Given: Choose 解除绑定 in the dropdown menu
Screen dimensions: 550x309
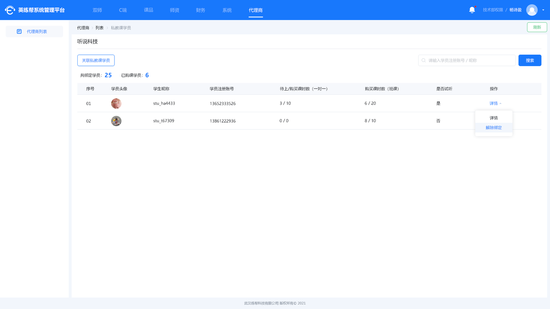Looking at the screenshot, I should [494, 128].
